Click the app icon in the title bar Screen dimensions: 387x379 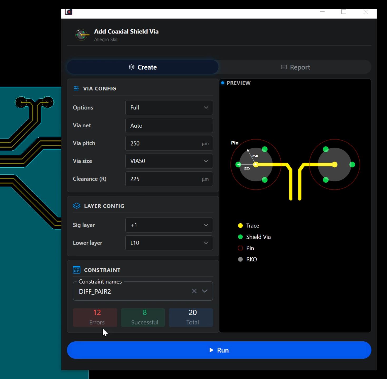pos(68,12)
